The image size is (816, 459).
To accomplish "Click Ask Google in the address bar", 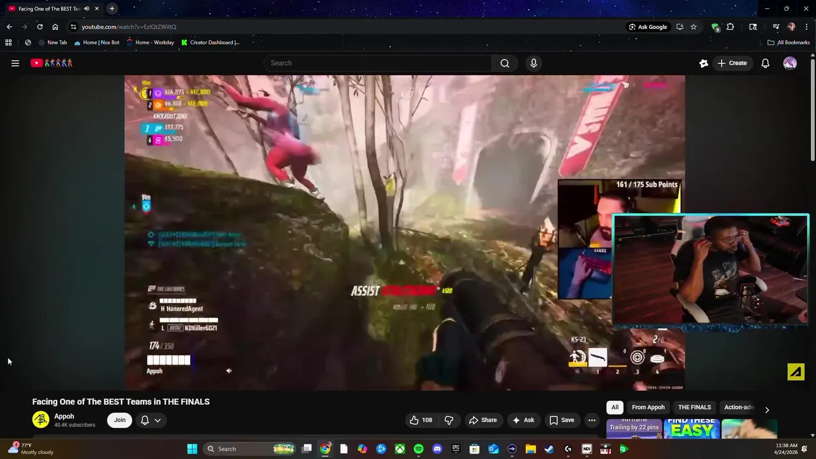I will [x=648, y=27].
